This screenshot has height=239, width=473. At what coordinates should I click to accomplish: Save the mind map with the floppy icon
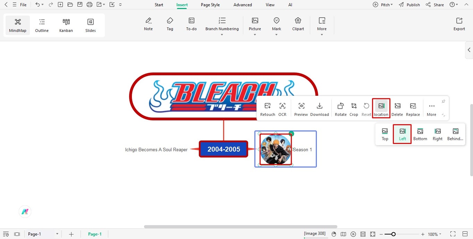[x=80, y=5]
